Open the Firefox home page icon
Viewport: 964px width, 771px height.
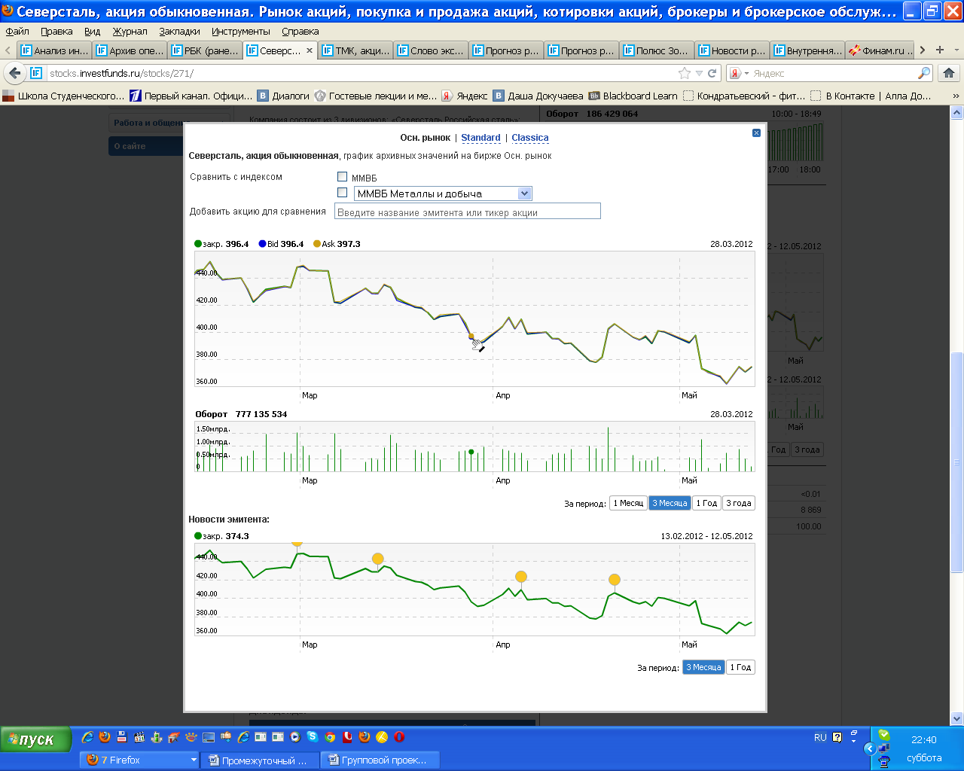(x=949, y=73)
